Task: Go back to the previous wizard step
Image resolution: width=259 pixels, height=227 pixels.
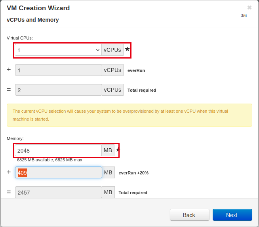Action: (189, 215)
